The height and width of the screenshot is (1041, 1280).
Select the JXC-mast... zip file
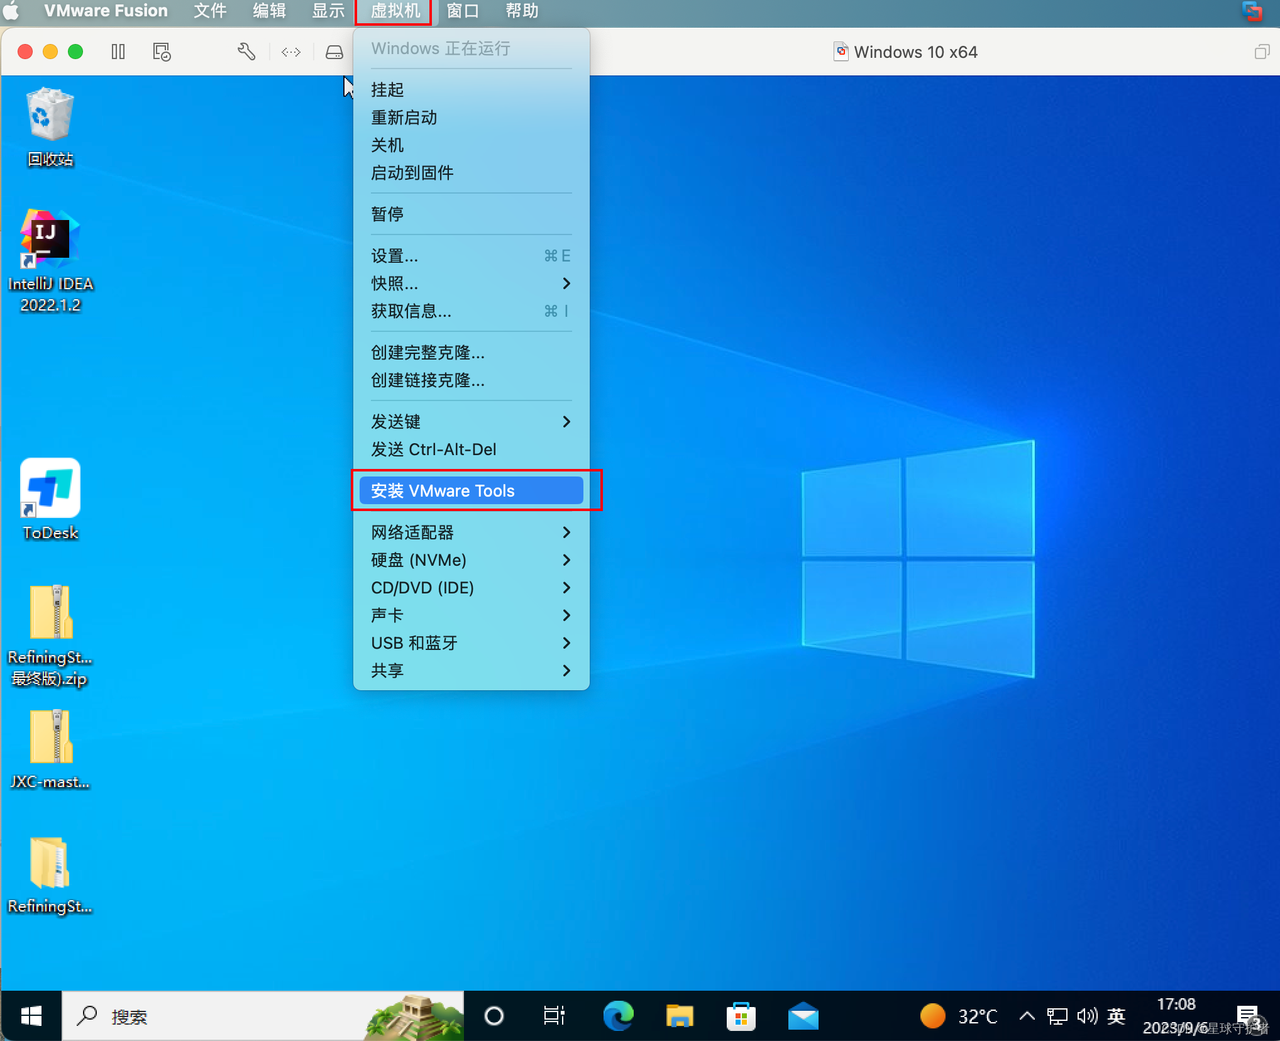pyautogui.click(x=50, y=749)
